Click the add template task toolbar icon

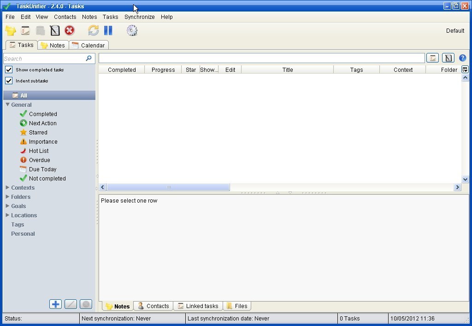[x=55, y=30]
